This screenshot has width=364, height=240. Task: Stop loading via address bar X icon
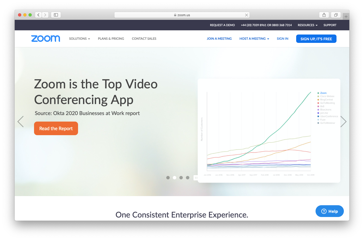click(246, 15)
